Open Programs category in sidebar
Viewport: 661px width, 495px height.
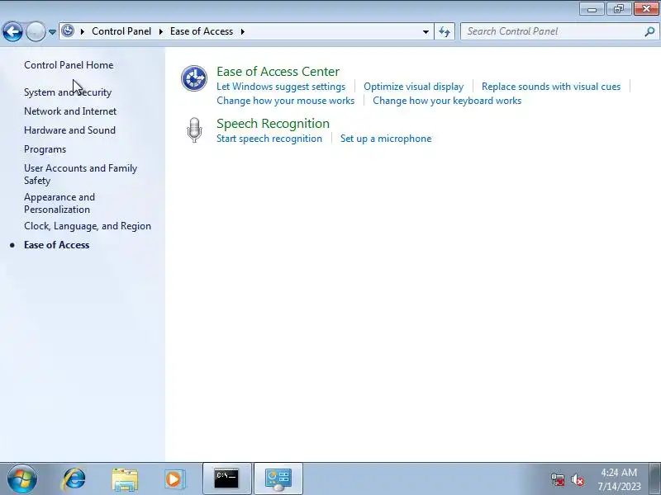click(x=45, y=149)
